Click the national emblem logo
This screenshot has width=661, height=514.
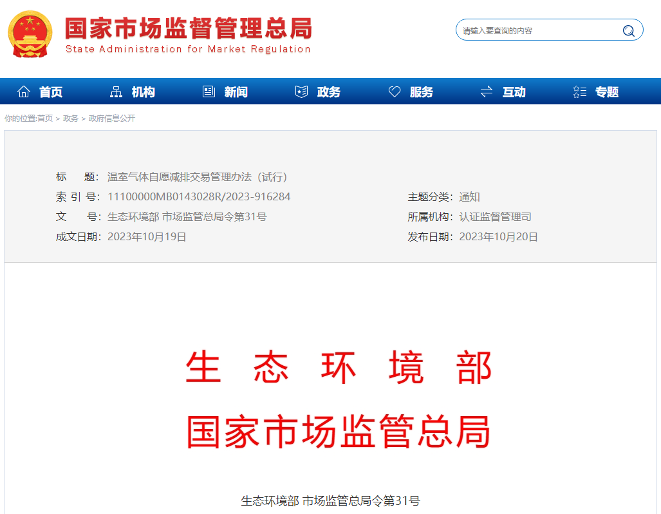[x=30, y=34]
